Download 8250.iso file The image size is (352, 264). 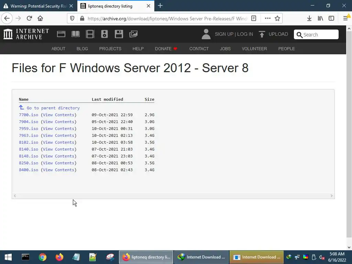point(29,163)
